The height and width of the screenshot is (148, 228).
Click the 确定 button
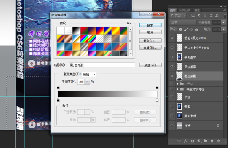tap(150, 25)
